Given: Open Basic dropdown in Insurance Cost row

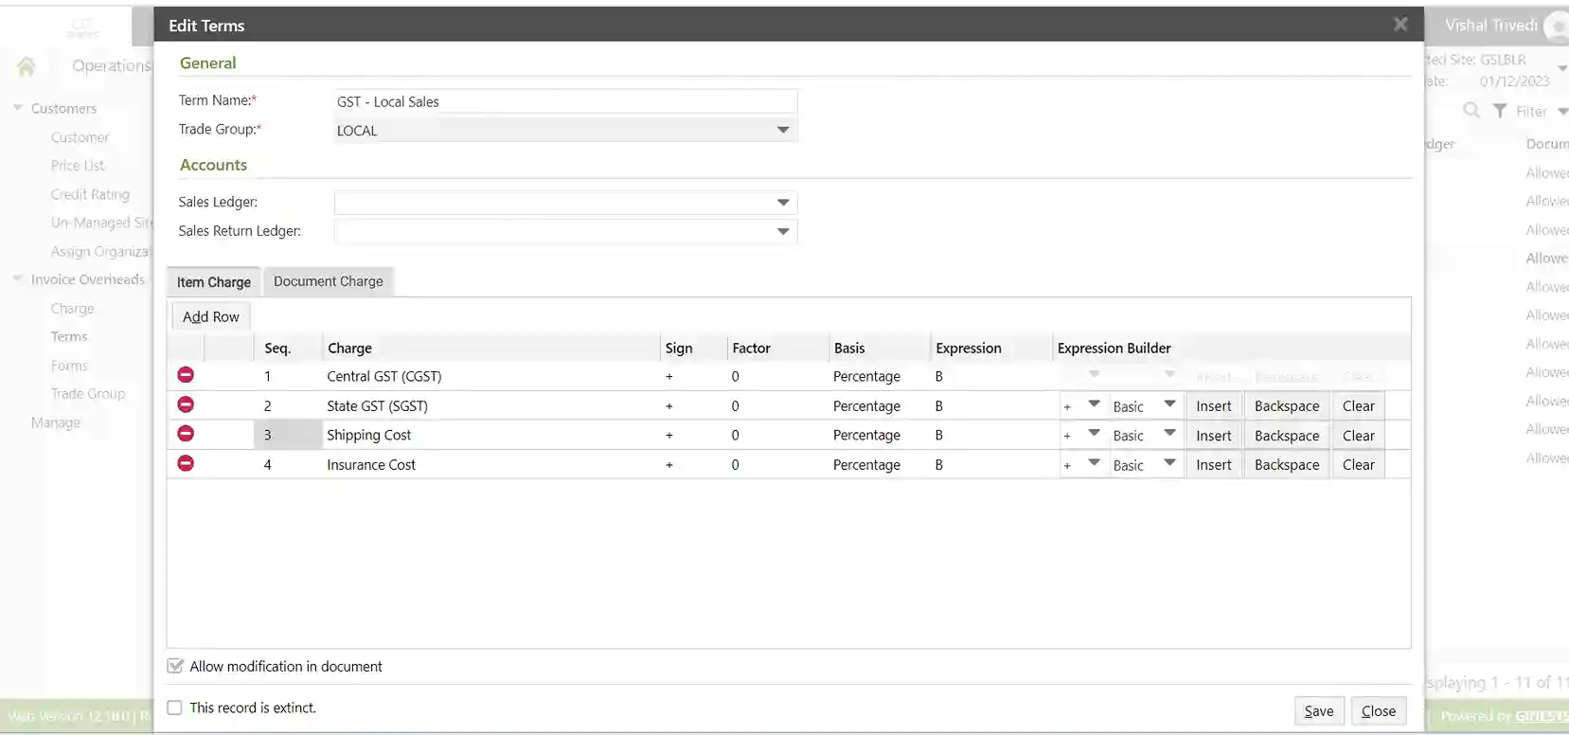Looking at the screenshot, I should click(1169, 463).
